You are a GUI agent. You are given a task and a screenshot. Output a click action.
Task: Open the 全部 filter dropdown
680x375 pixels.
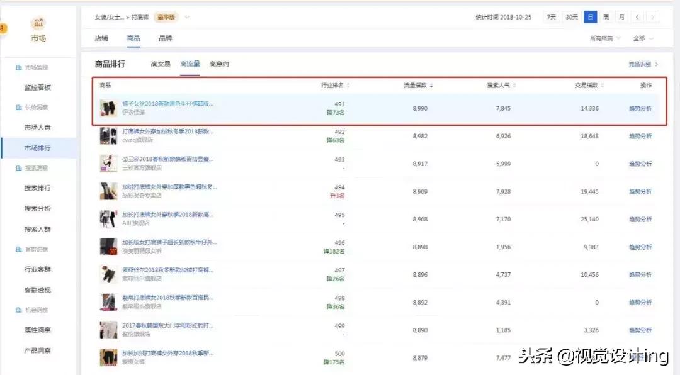[641, 38]
